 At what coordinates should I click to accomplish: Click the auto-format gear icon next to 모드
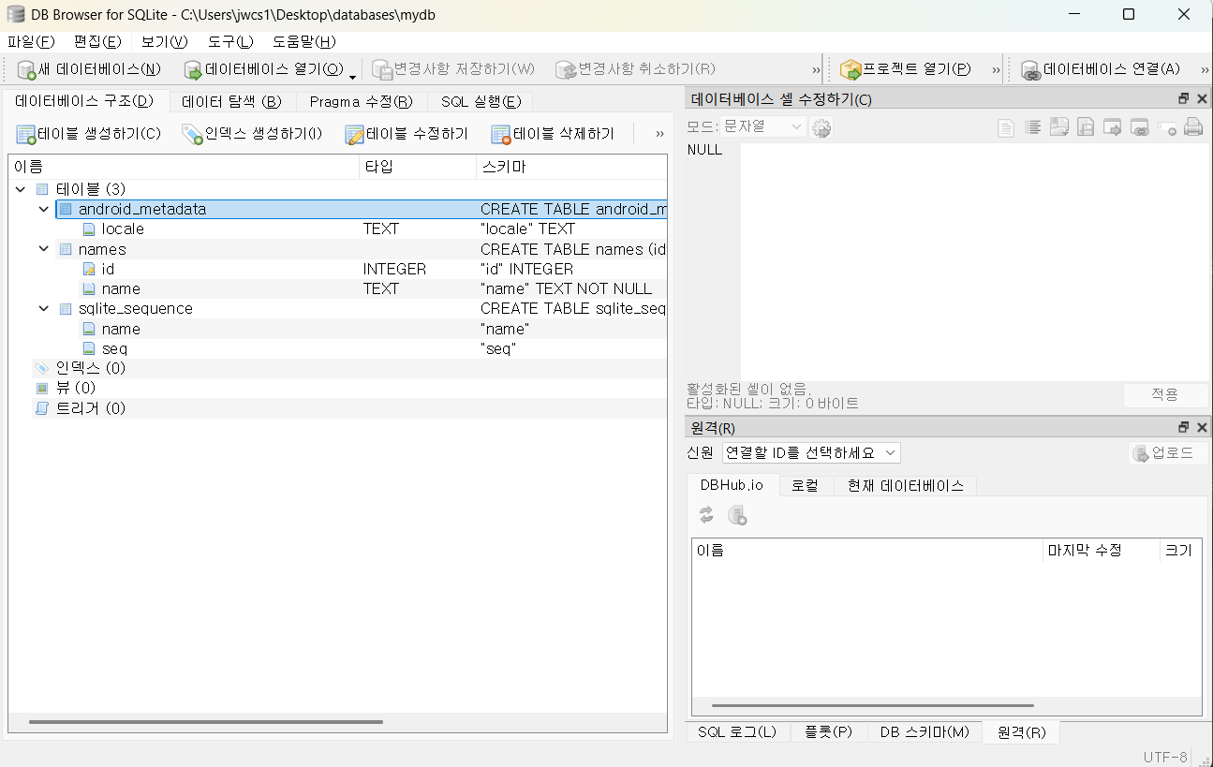[821, 128]
